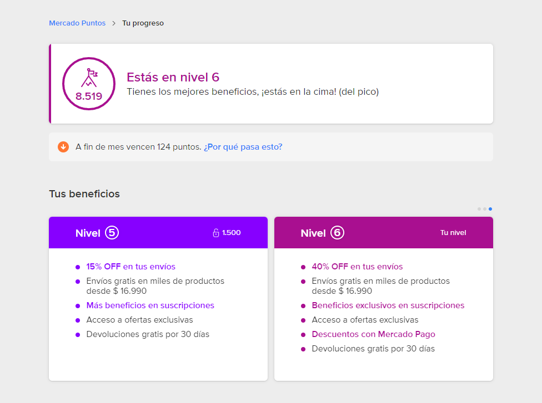Click the Tu nivel badge

(453, 233)
